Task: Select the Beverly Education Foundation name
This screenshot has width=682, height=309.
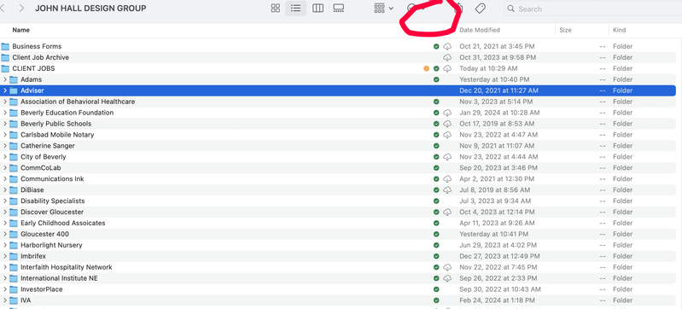Action: point(67,113)
